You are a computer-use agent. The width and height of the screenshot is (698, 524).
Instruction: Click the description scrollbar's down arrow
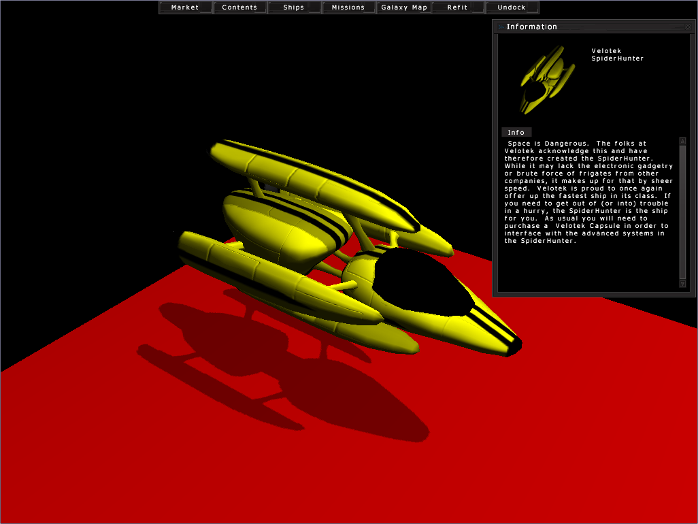click(682, 284)
